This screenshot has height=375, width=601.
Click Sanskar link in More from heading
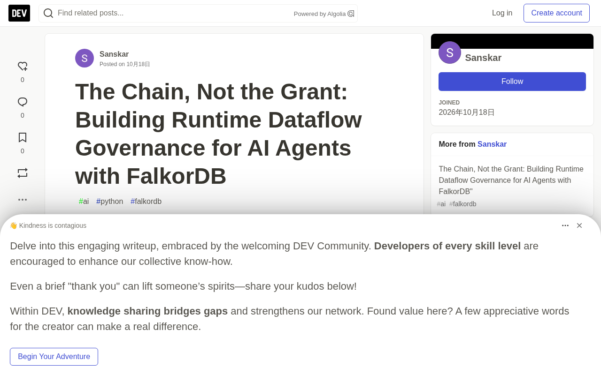point(492,144)
